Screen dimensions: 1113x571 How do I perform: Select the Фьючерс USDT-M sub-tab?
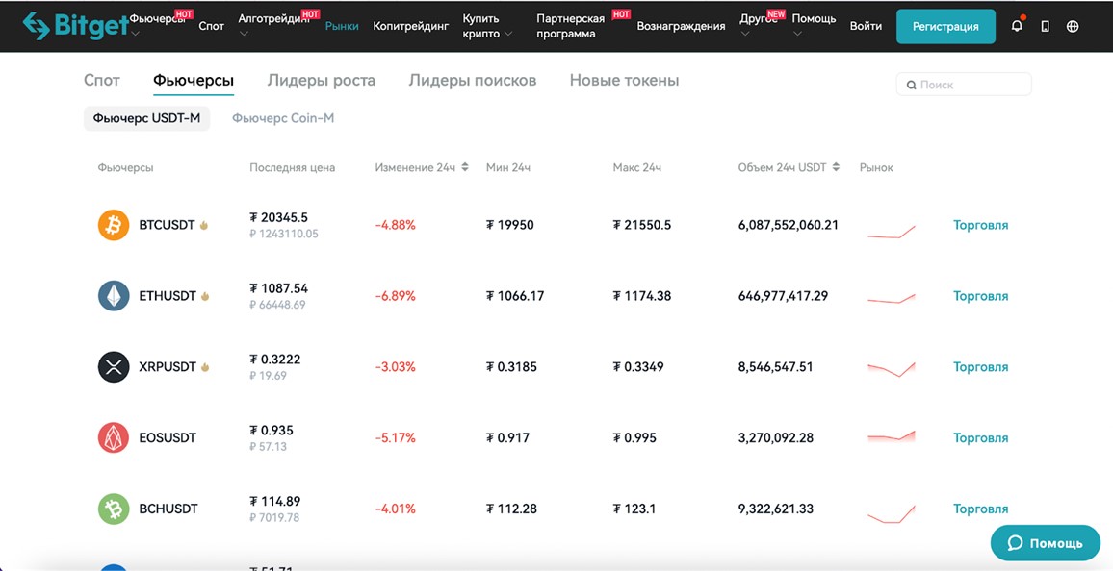click(x=147, y=119)
